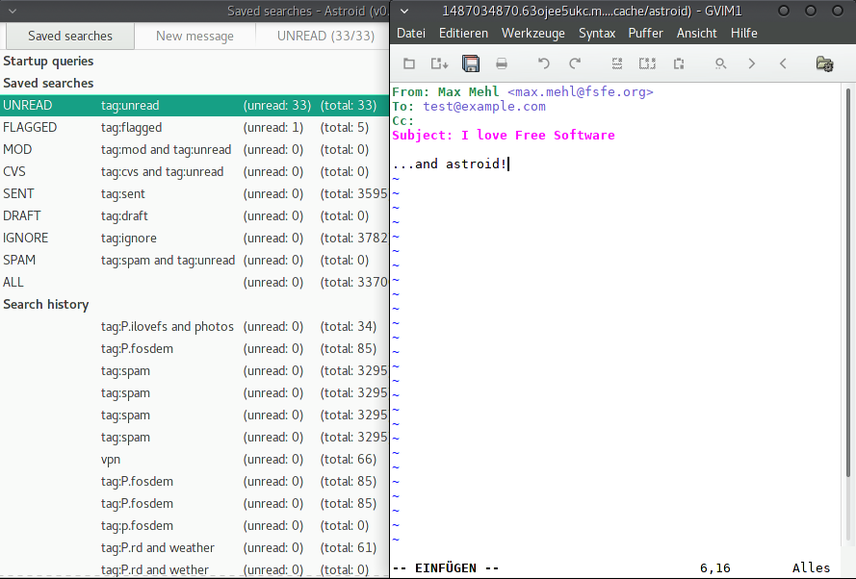Paste from clipboard using the toolbar icon
The height and width of the screenshot is (579, 856).
(679, 63)
